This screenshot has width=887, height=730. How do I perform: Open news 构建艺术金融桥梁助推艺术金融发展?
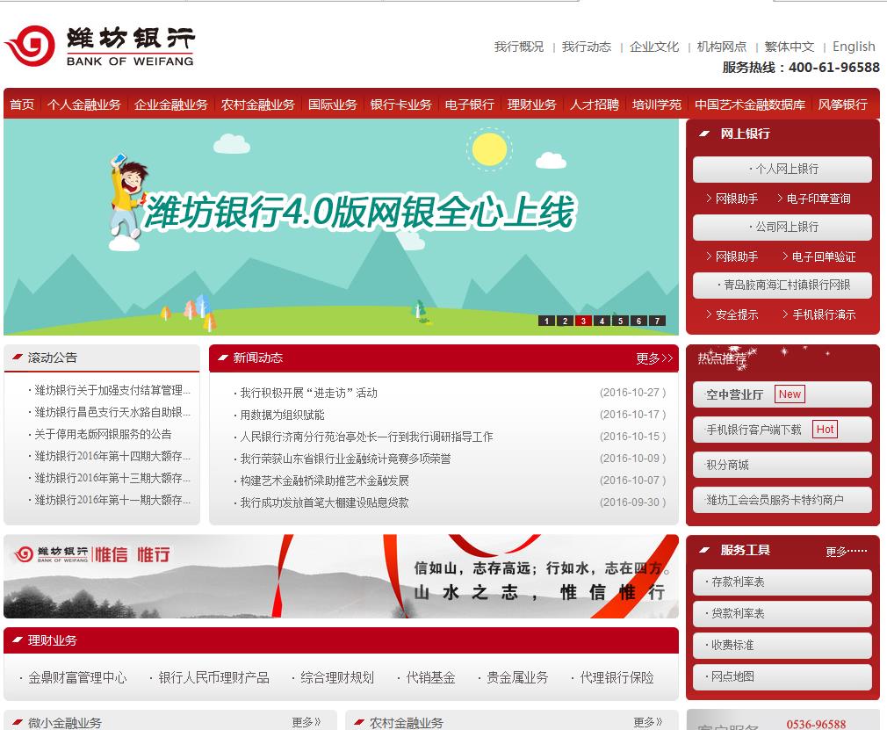tap(325, 481)
